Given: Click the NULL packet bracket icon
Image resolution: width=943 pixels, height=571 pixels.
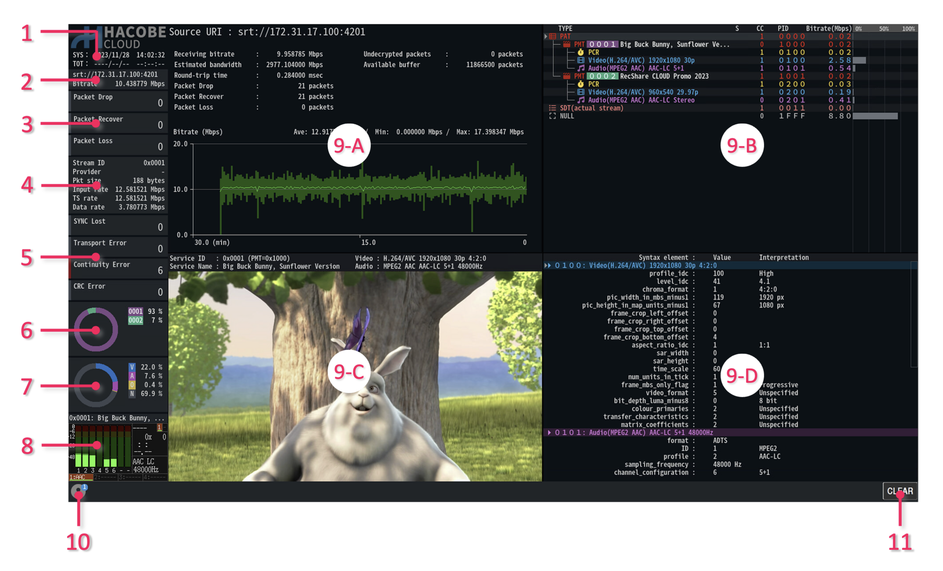Looking at the screenshot, I should coord(552,116).
